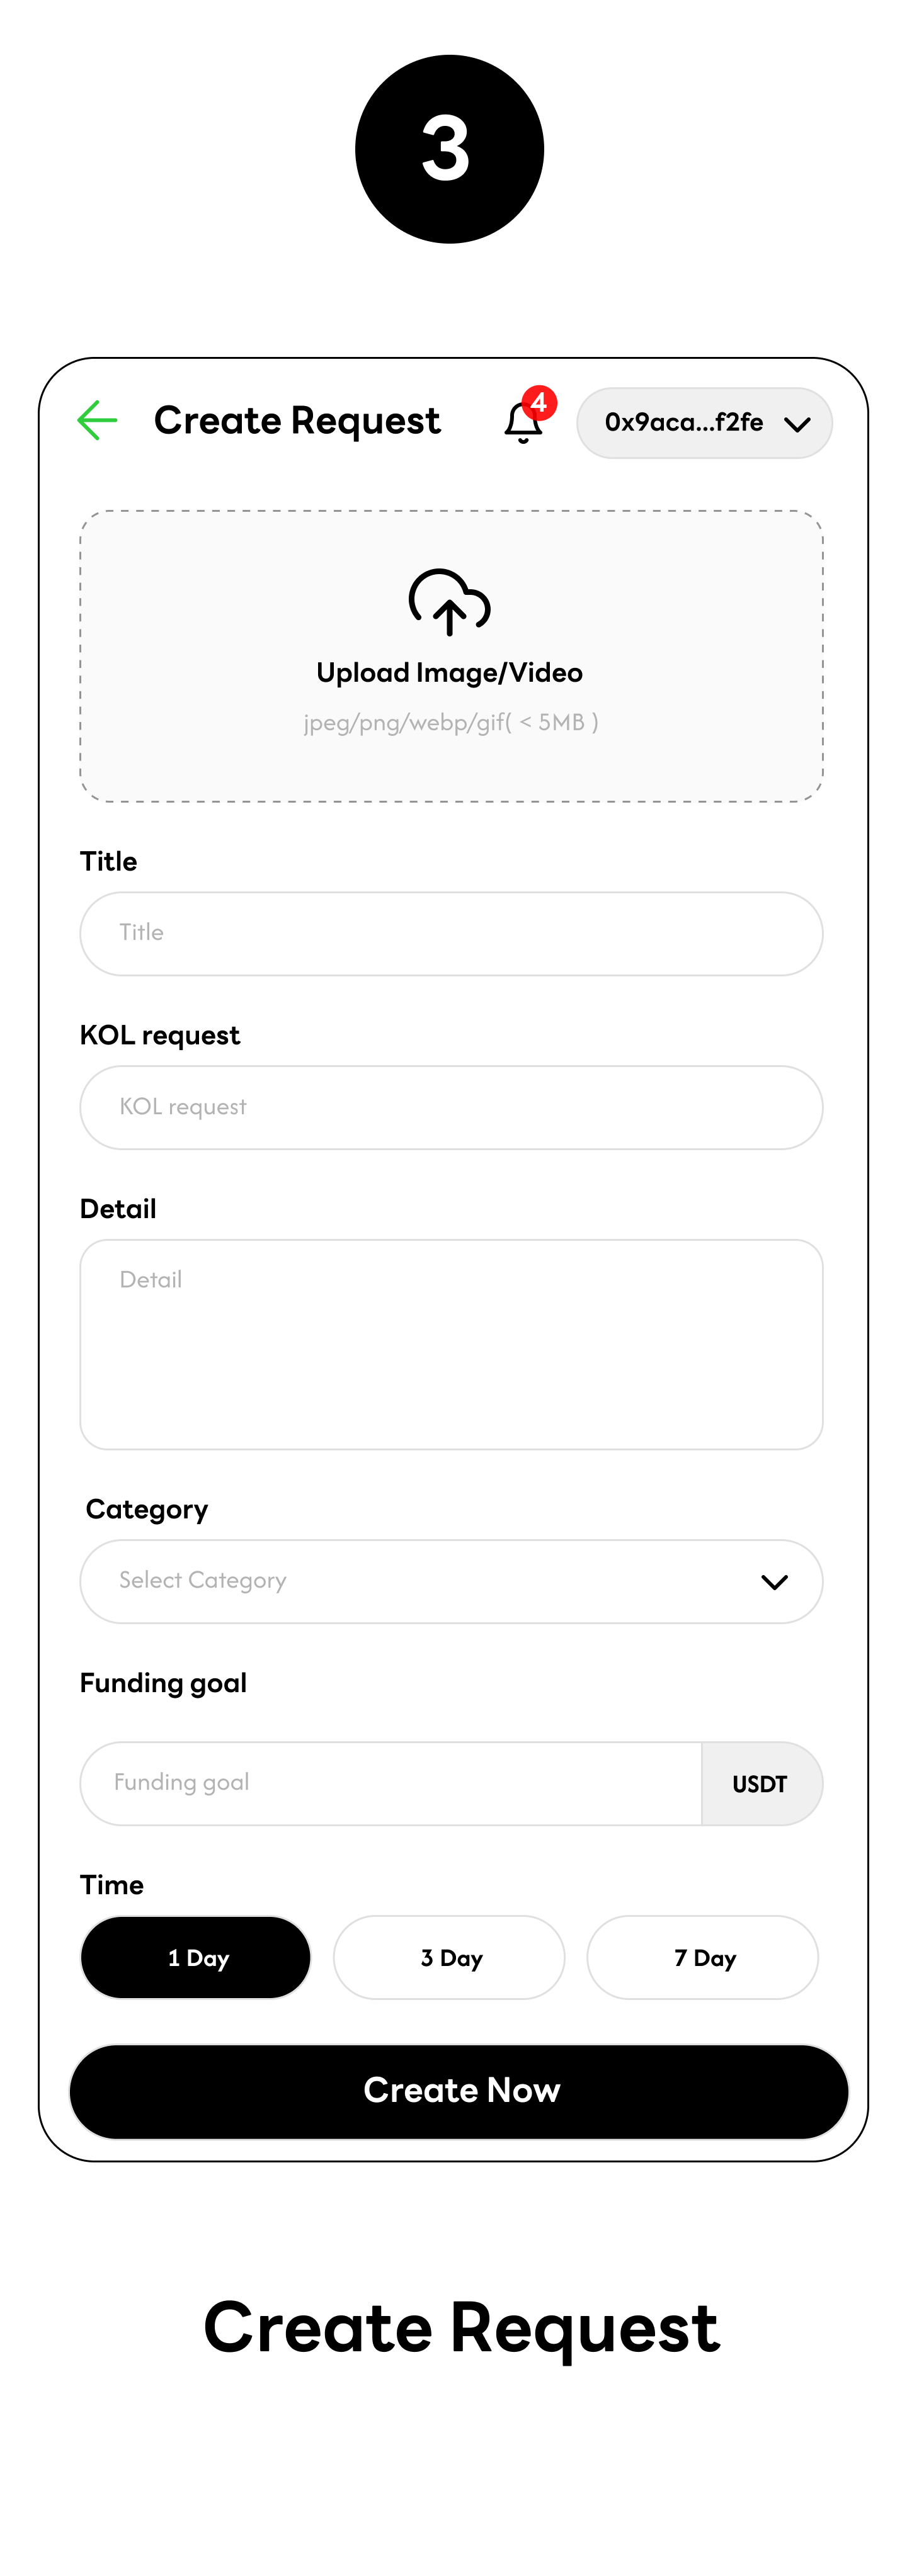Click the green back arrow icon

tap(98, 420)
